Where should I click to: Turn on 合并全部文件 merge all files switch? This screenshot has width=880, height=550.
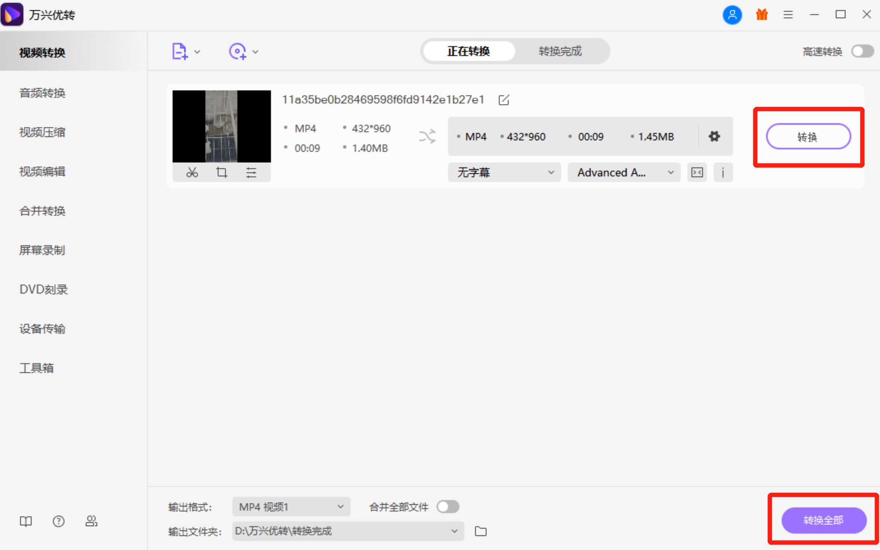(x=448, y=506)
